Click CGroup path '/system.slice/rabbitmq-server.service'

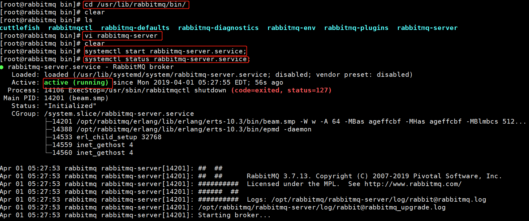pos(119,114)
